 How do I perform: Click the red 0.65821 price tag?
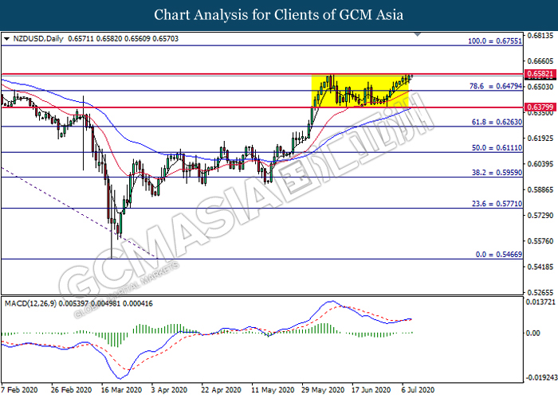click(540, 74)
